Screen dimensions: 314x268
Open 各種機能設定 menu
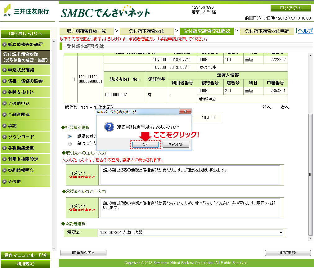[25, 148]
